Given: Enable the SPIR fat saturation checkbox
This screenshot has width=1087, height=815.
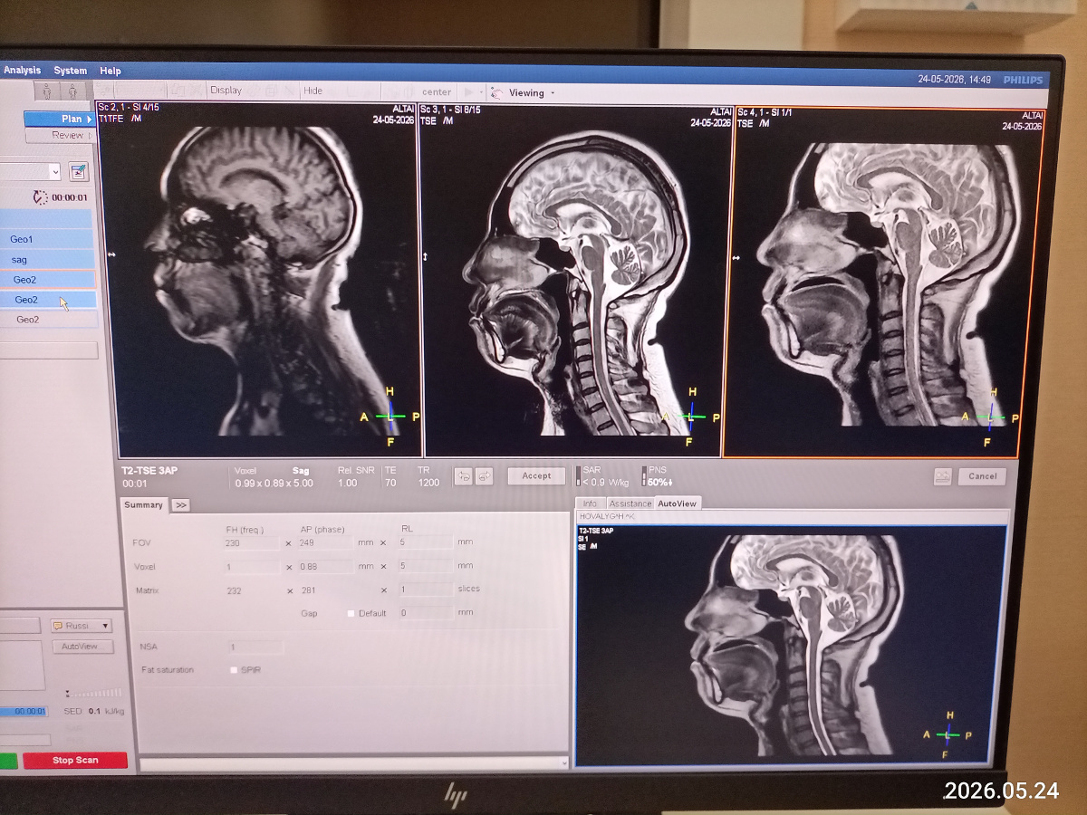Looking at the screenshot, I should pyautogui.click(x=234, y=670).
